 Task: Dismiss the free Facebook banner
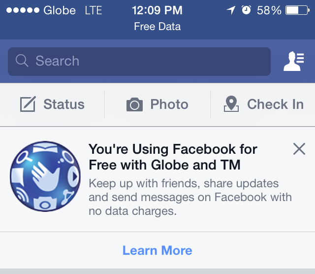pos(299,149)
